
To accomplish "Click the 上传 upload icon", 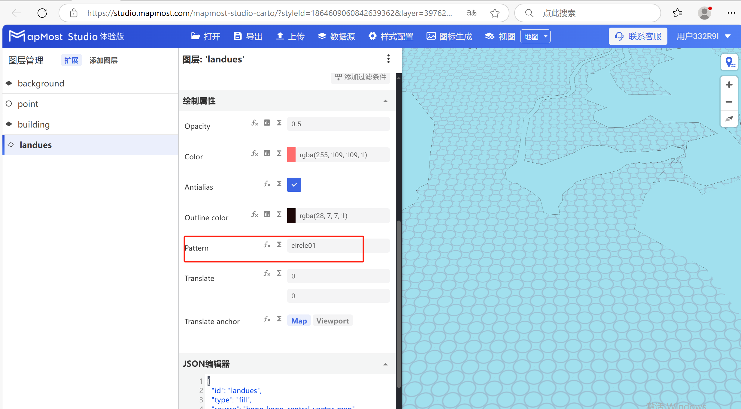I will (x=289, y=36).
